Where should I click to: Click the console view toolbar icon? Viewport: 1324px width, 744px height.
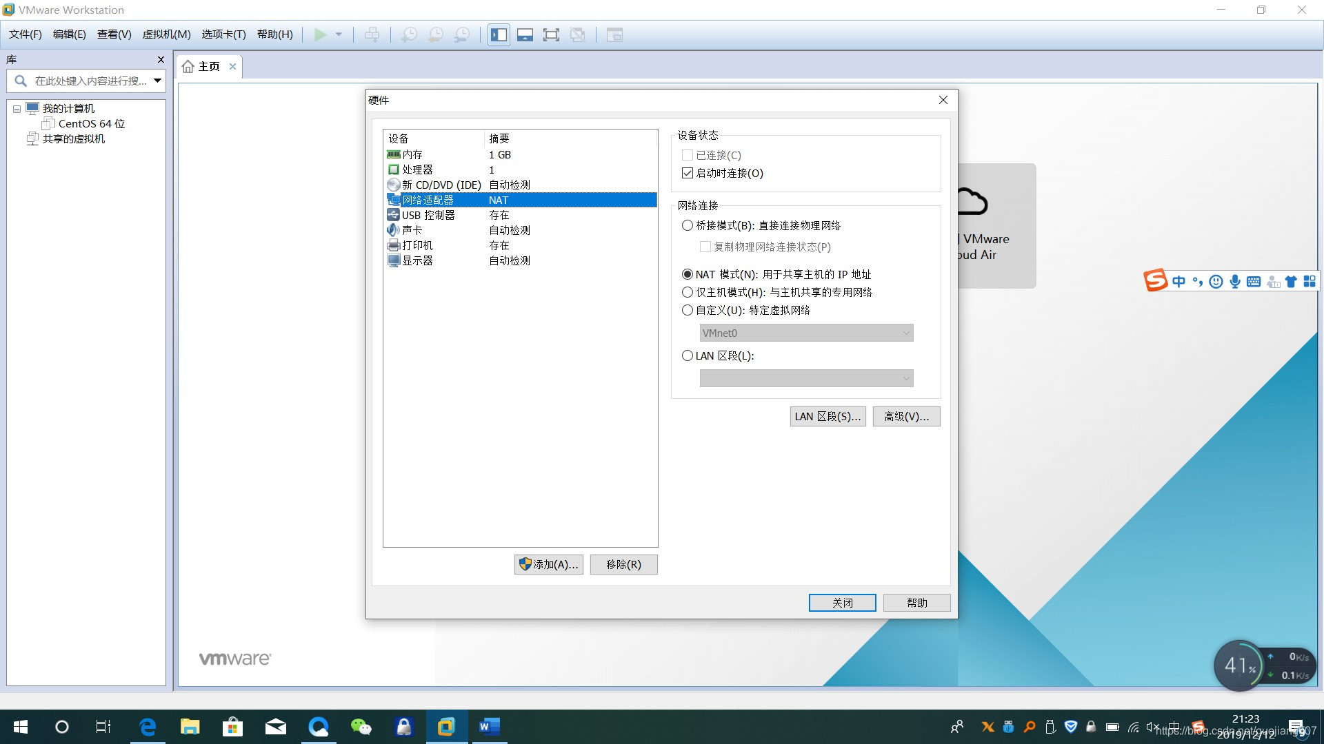[x=614, y=34]
